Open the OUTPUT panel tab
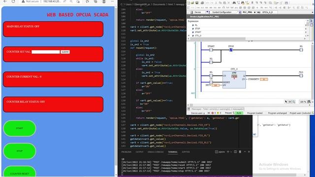Screen dimensions: 315x177 pos(139,152)
